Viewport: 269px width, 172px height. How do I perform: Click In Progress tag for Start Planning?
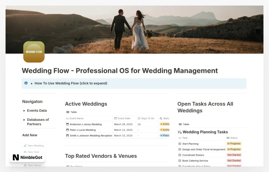(x=234, y=144)
